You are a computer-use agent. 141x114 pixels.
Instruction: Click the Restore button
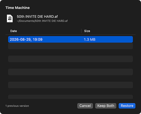coord(127,106)
